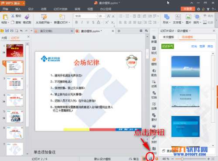The image size is (218, 161).
Task: Click the green 试试手气 button
Action: (167, 47)
